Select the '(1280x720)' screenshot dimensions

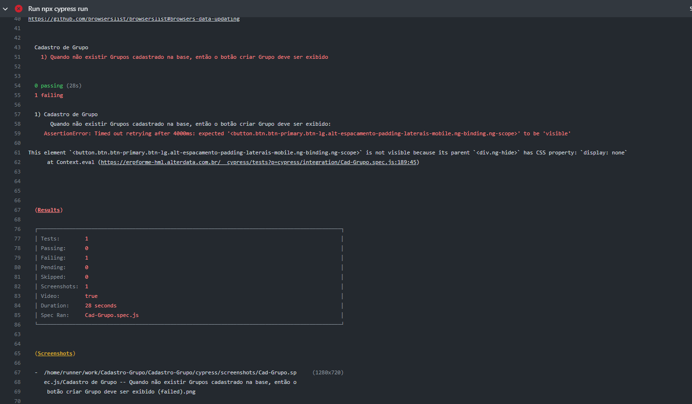[x=328, y=372]
